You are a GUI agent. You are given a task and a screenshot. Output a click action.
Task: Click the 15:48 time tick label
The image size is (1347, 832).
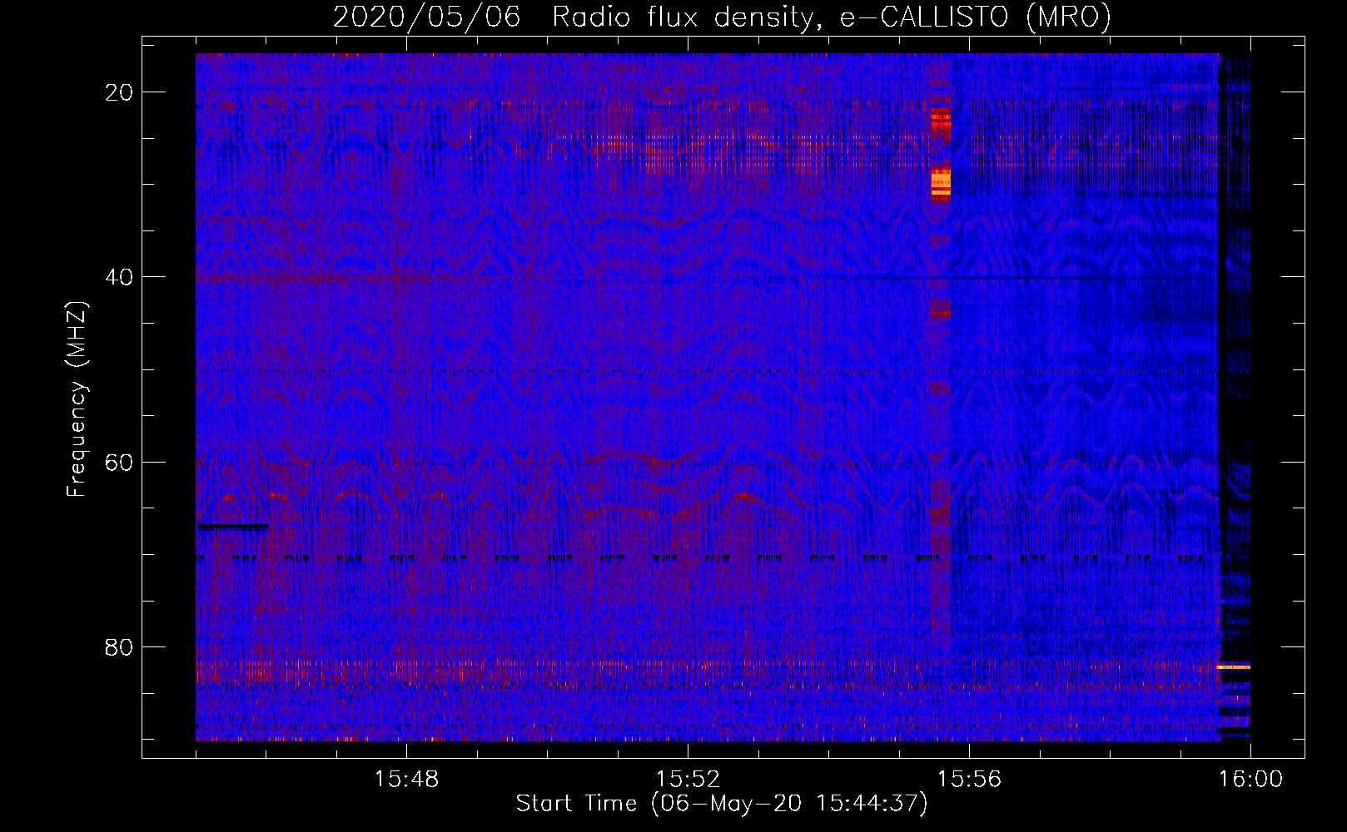(x=406, y=780)
